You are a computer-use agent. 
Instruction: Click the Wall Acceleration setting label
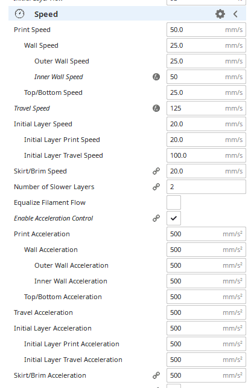tap(51, 250)
